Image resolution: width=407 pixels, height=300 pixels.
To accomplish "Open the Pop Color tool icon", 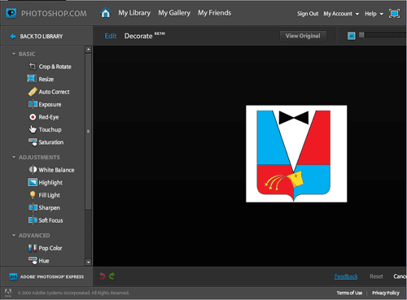I will point(33,248).
